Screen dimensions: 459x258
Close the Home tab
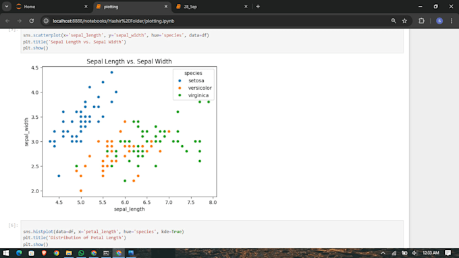click(86, 7)
